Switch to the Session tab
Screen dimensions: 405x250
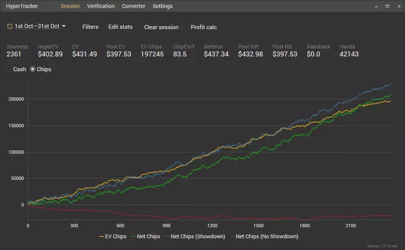tap(70, 6)
